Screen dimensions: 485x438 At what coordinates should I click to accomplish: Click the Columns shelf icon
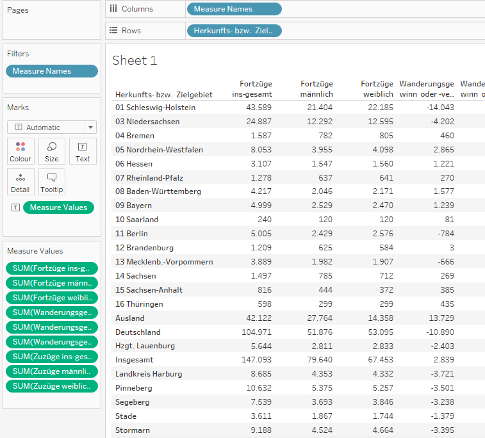tap(113, 9)
